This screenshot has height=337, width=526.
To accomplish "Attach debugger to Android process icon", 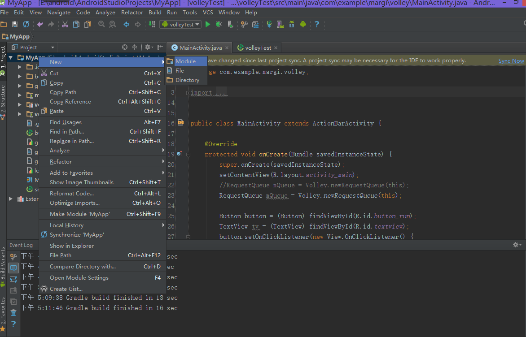I will [230, 24].
